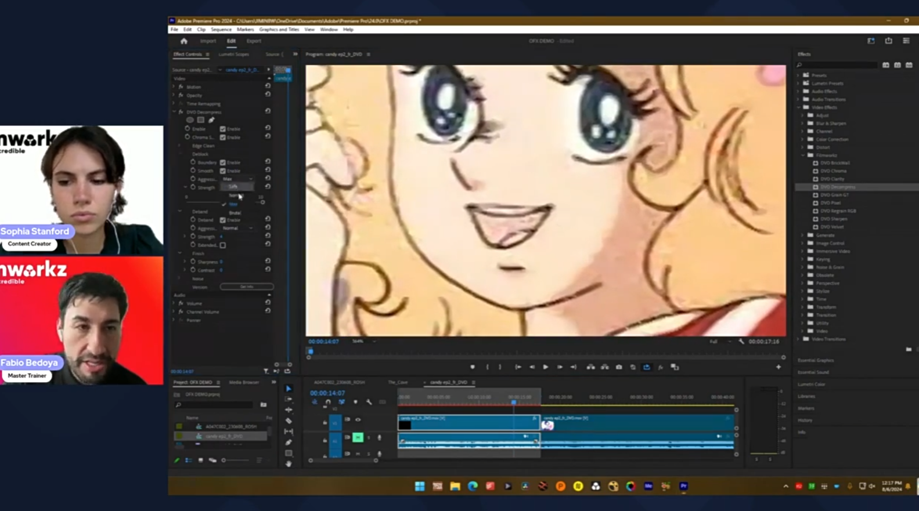The height and width of the screenshot is (511, 919).
Task: Select DVO Sharpen effect
Action: 834,219
